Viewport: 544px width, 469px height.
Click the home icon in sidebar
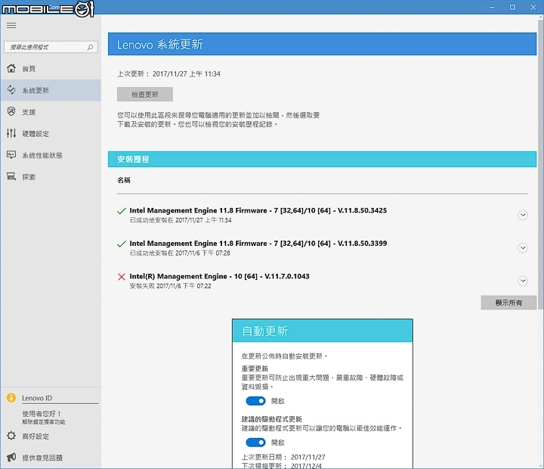tap(11, 68)
